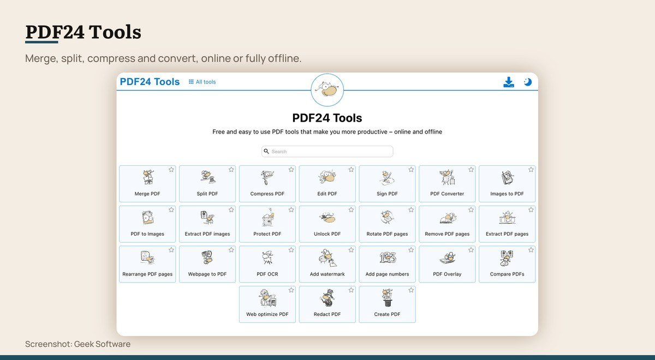
Task: Toggle favorite star on Edit PDF
Action: 351,170
